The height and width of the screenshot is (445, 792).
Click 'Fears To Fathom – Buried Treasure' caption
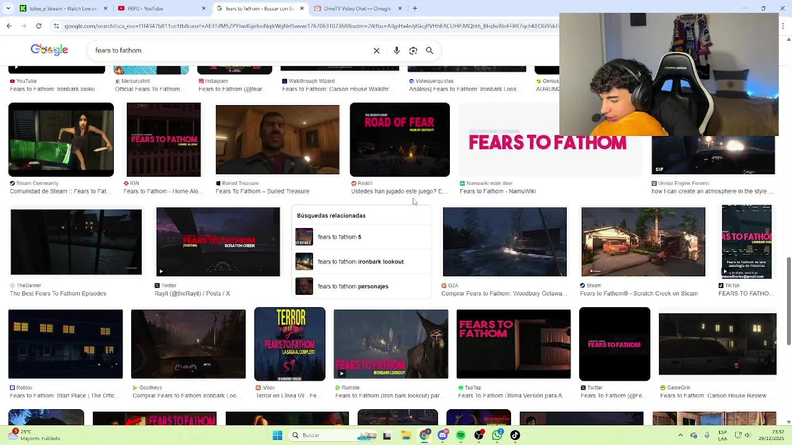click(262, 192)
